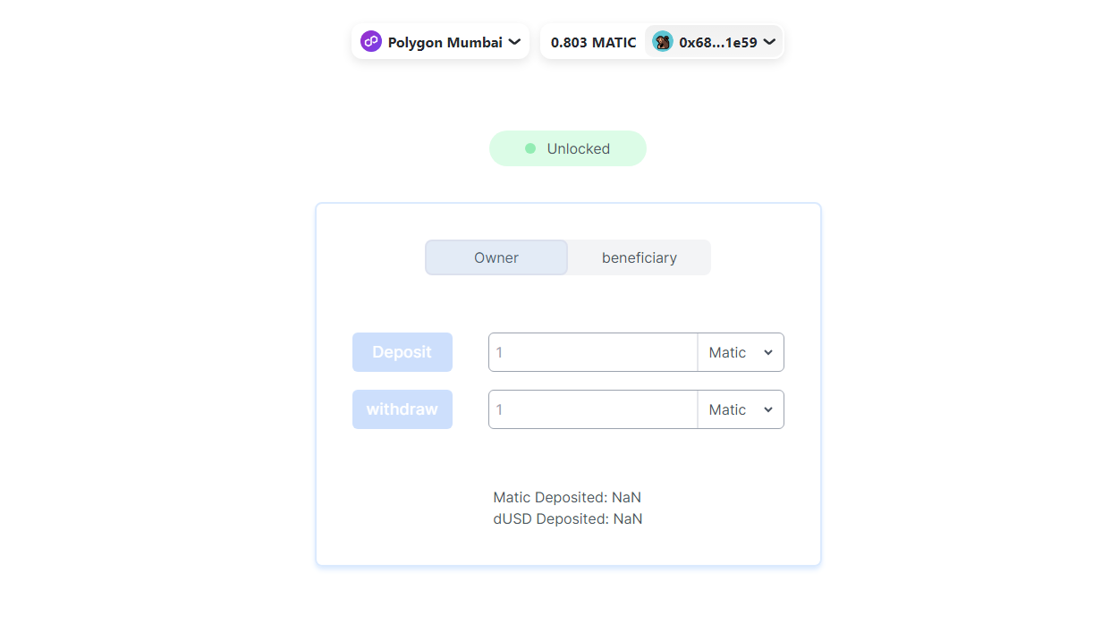This screenshot has width=1093, height=640.
Task: Click the chevron arrow next to the wallet address
Action: 769,41
